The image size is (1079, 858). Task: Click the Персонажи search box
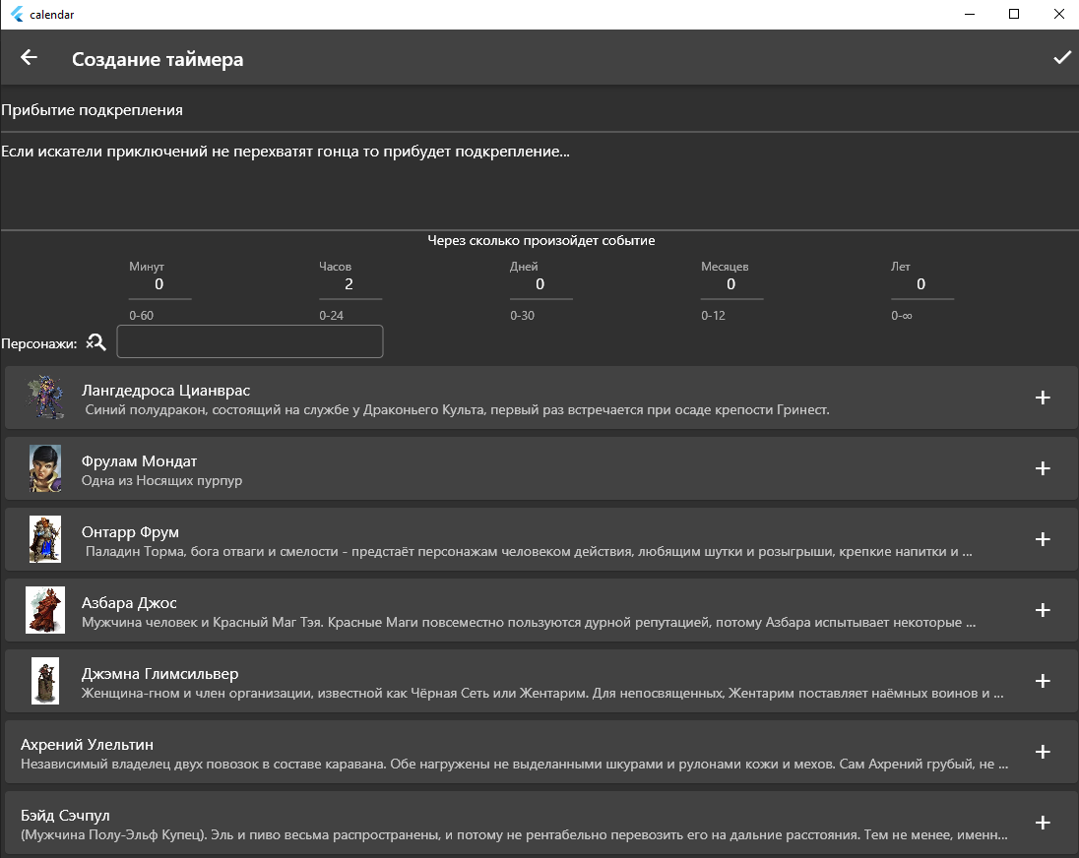pos(250,342)
